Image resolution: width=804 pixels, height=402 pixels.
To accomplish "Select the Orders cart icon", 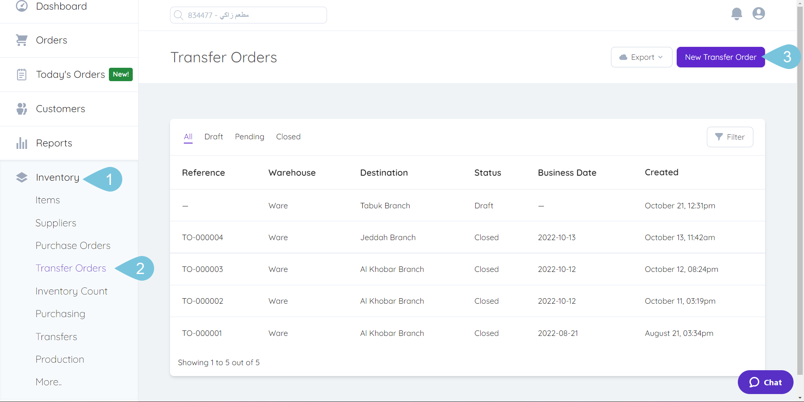I will [22, 39].
